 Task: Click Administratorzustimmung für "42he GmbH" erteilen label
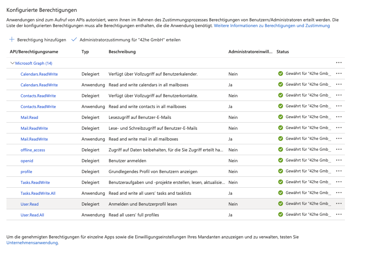(130, 40)
